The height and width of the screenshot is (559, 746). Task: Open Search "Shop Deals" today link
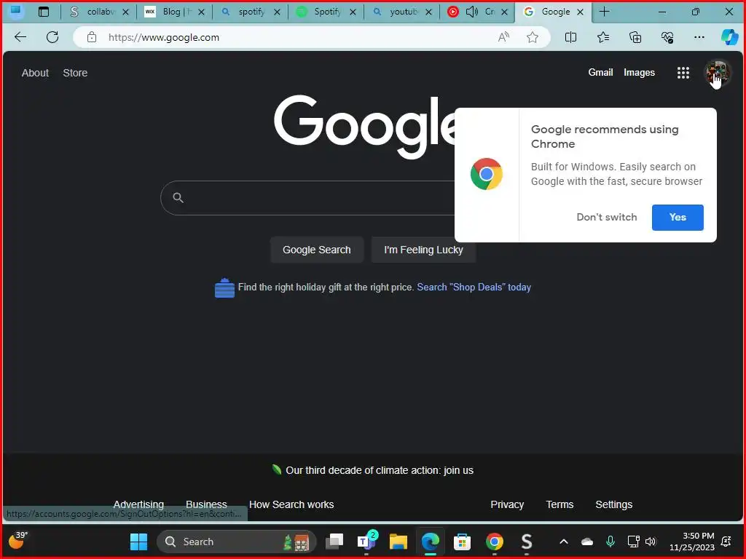click(x=474, y=287)
